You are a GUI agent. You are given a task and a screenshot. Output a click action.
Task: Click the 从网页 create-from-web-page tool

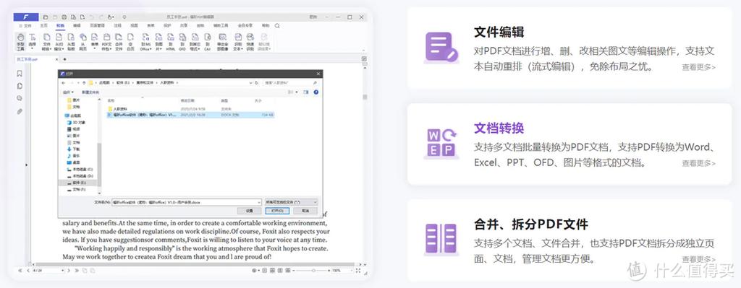[82, 42]
